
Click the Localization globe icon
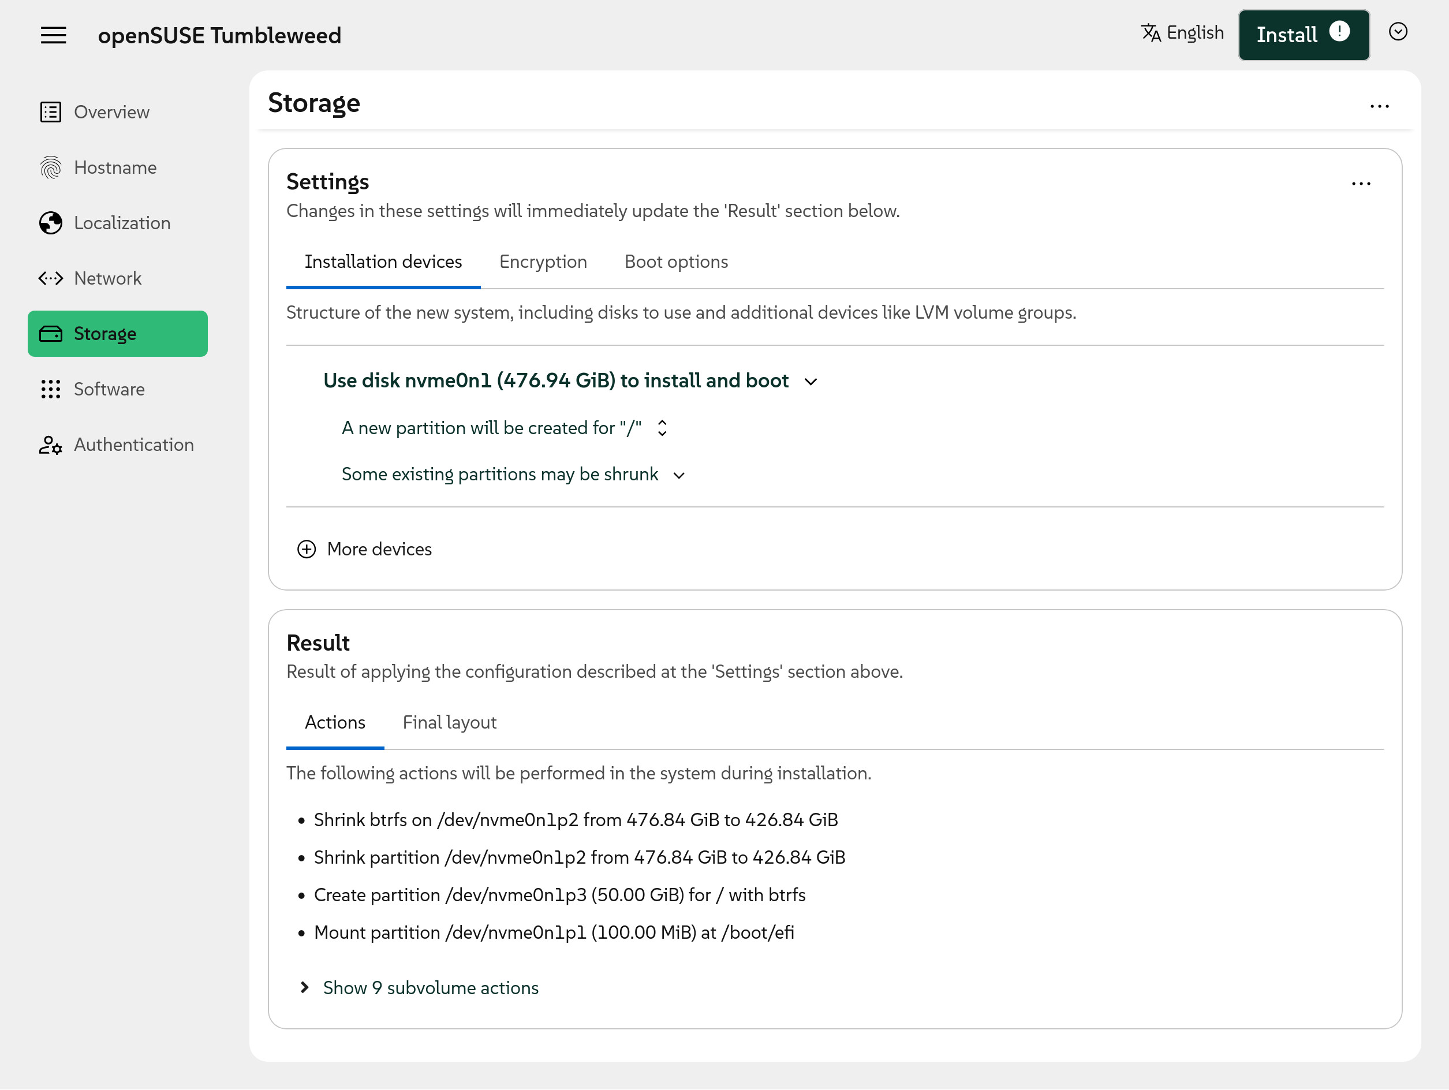click(x=50, y=223)
